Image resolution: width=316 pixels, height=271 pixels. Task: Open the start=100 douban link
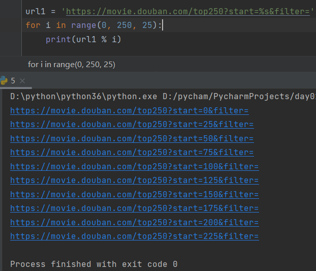[x=135, y=167]
